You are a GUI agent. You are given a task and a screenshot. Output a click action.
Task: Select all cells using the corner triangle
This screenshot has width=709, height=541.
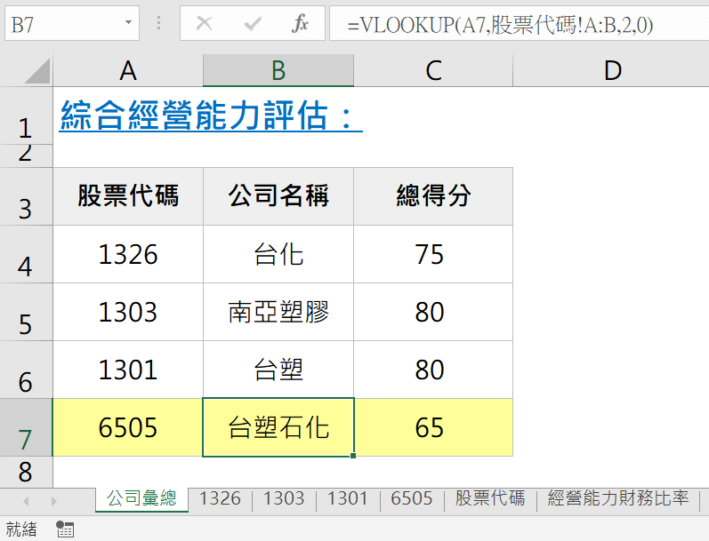(37, 71)
